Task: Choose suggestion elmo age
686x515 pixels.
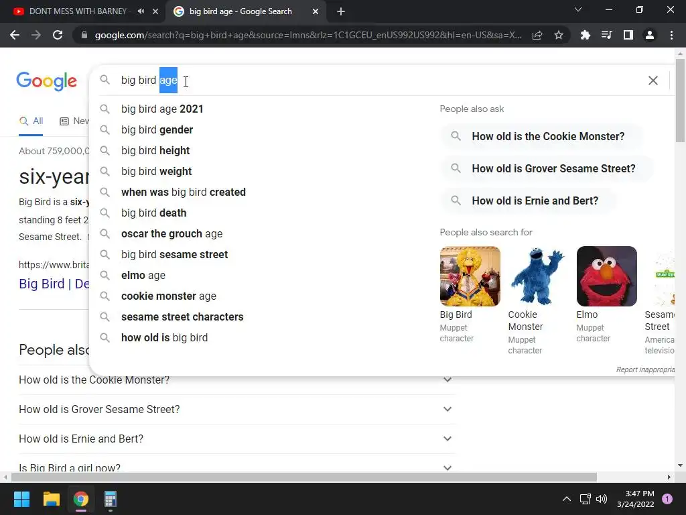Action: 143,276
